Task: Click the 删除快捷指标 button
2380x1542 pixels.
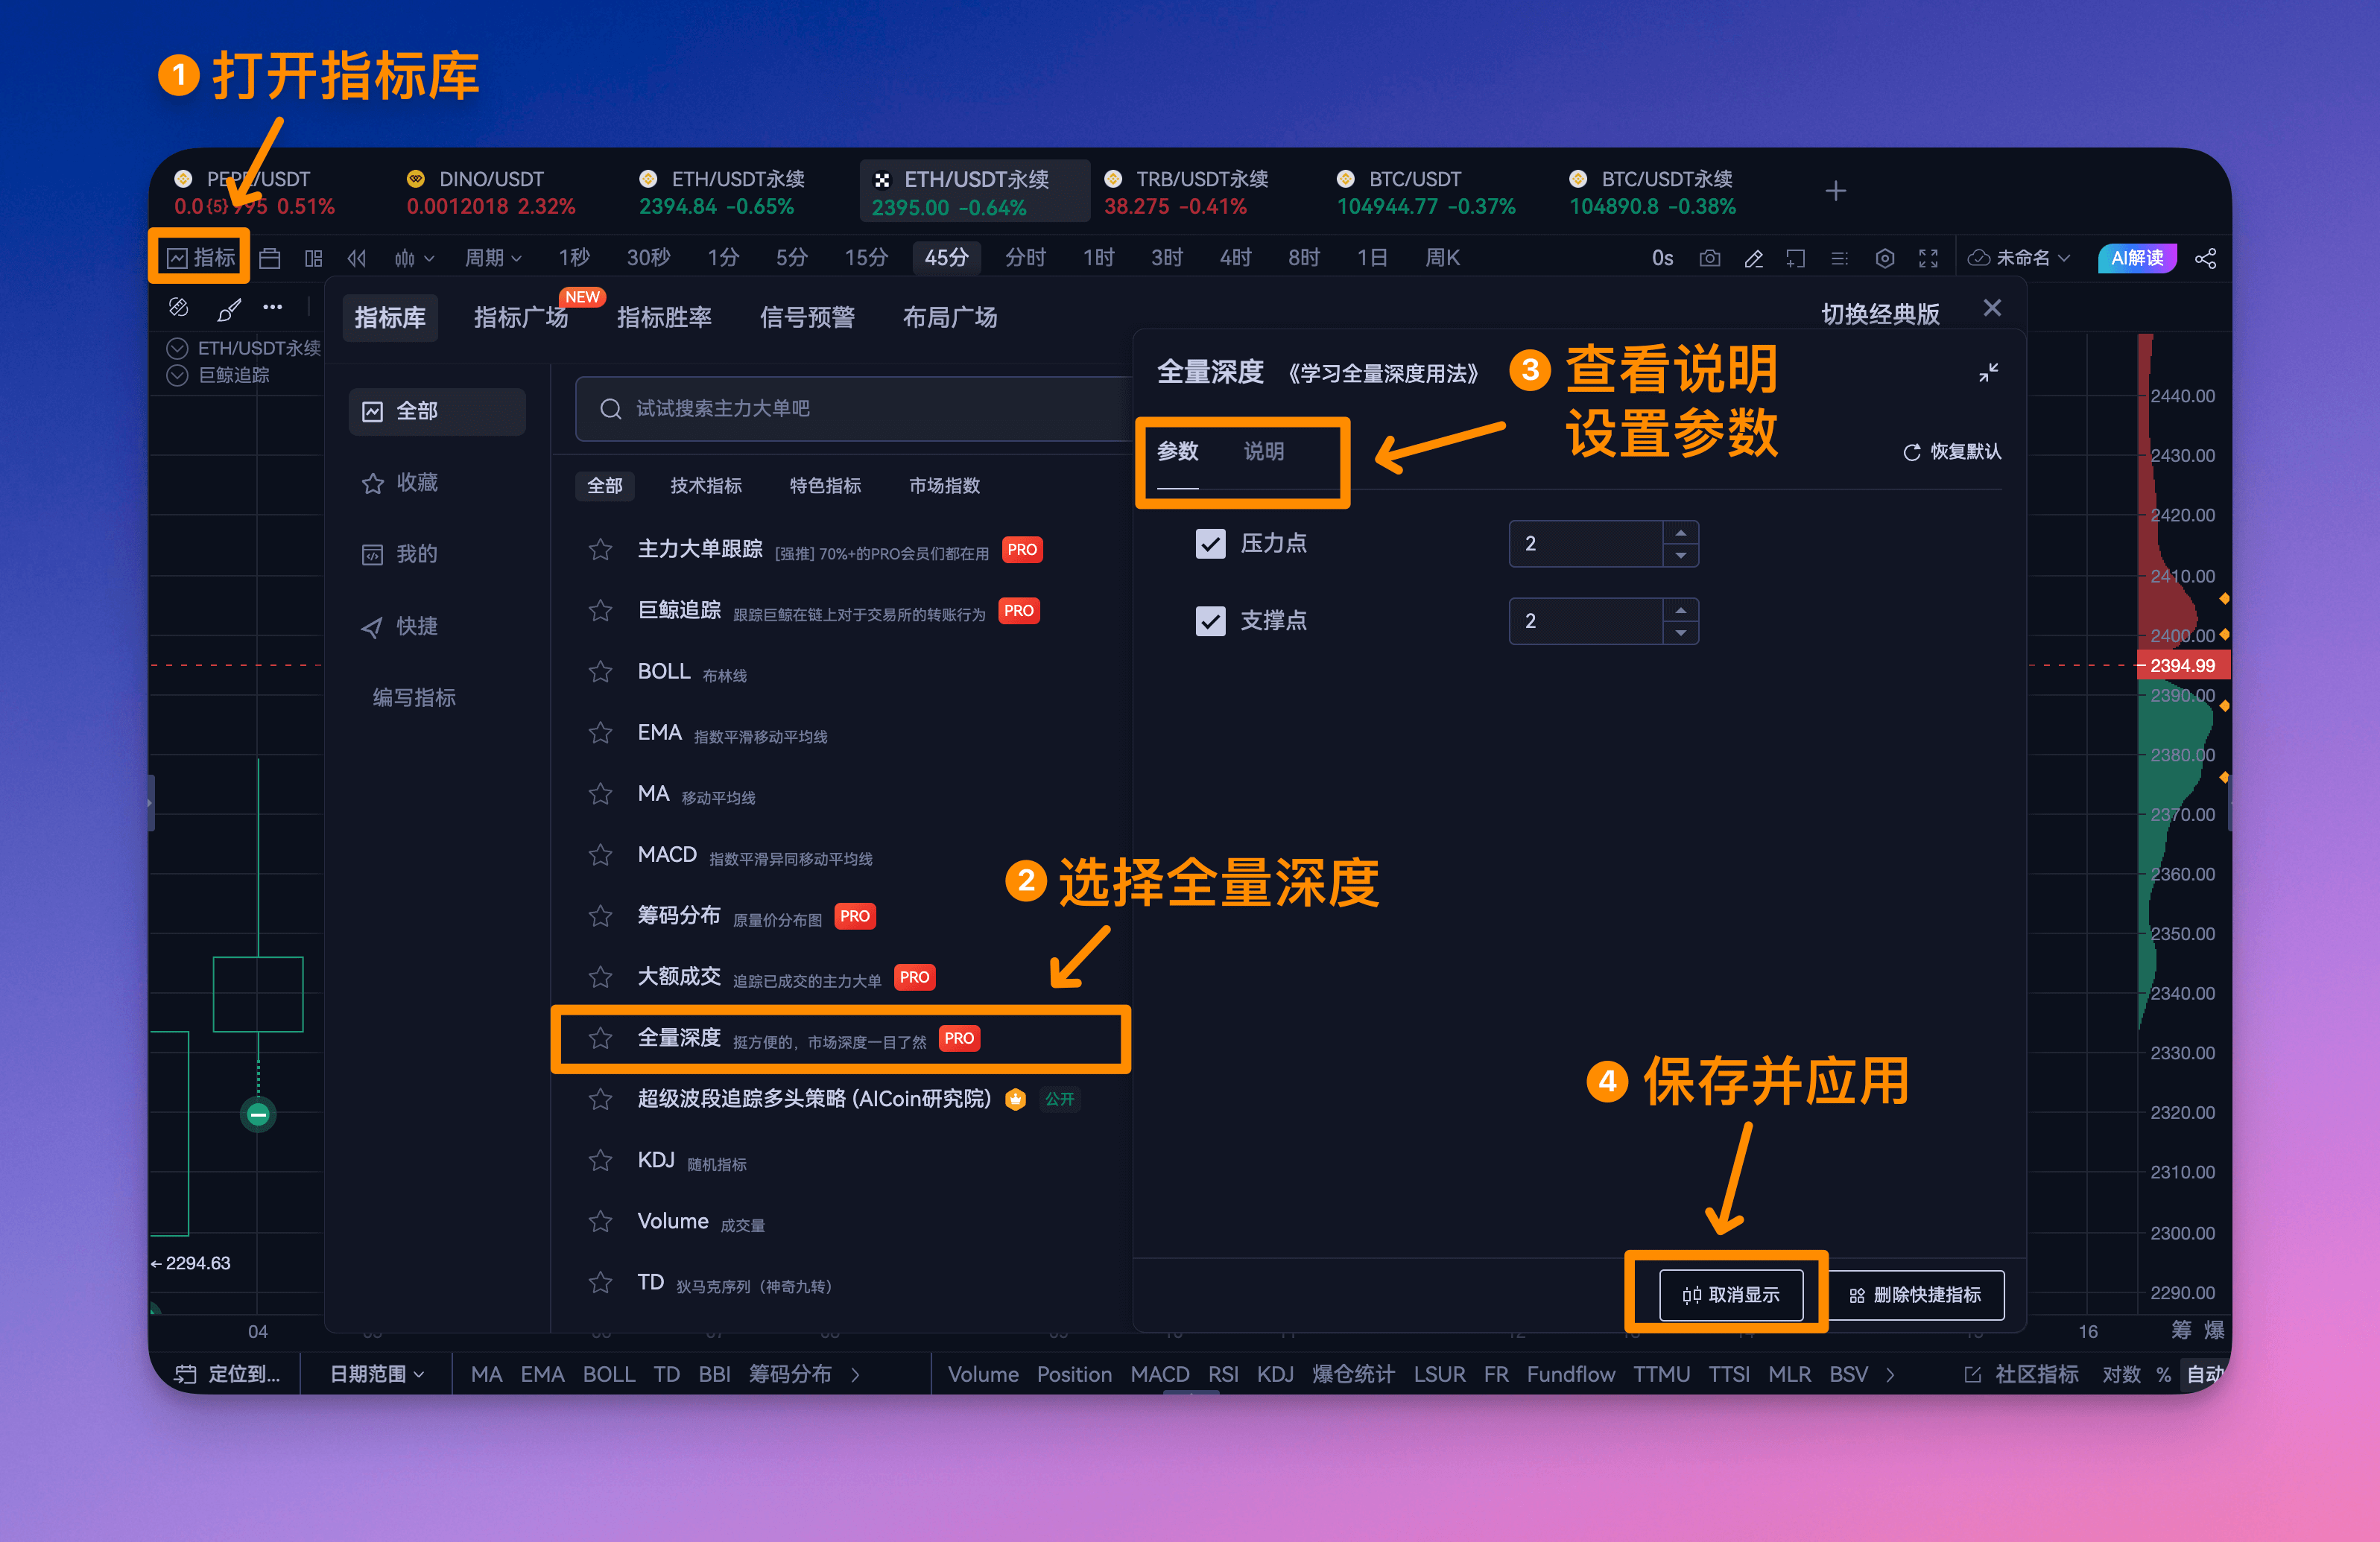Action: click(x=1915, y=1295)
